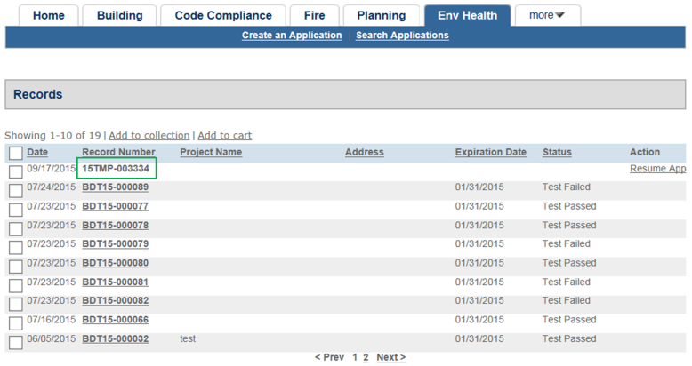Image resolution: width=692 pixels, height=366 pixels.
Task: Click the Add to cart link
Action: pyautogui.click(x=224, y=136)
